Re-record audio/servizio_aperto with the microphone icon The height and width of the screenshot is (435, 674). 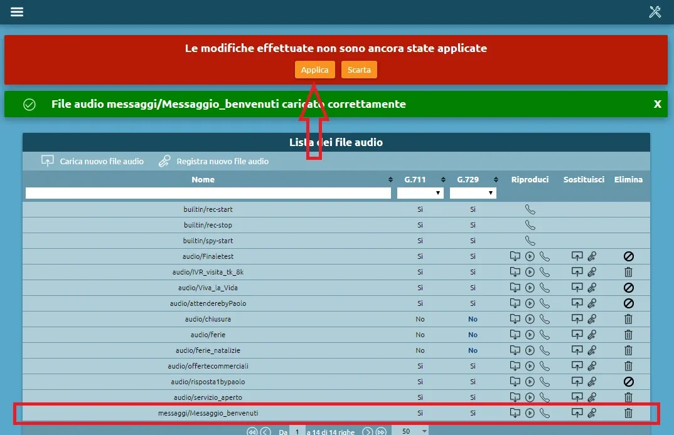591,397
